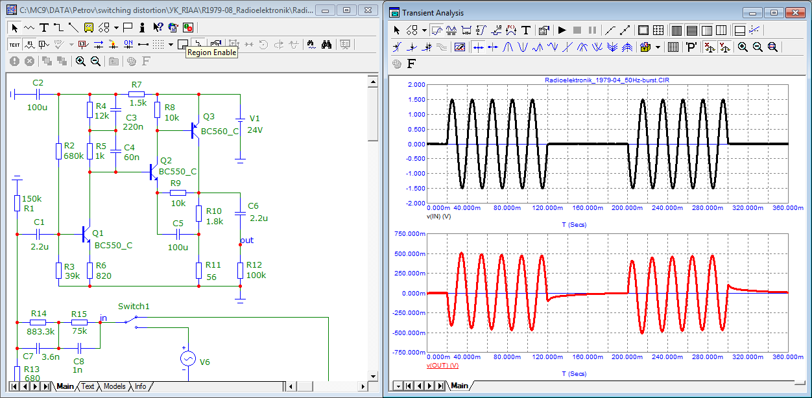Pick the Wire drawing tool
This screenshot has height=398, width=812.
[59, 27]
